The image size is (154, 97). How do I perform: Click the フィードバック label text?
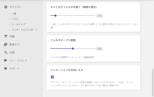(18, 61)
